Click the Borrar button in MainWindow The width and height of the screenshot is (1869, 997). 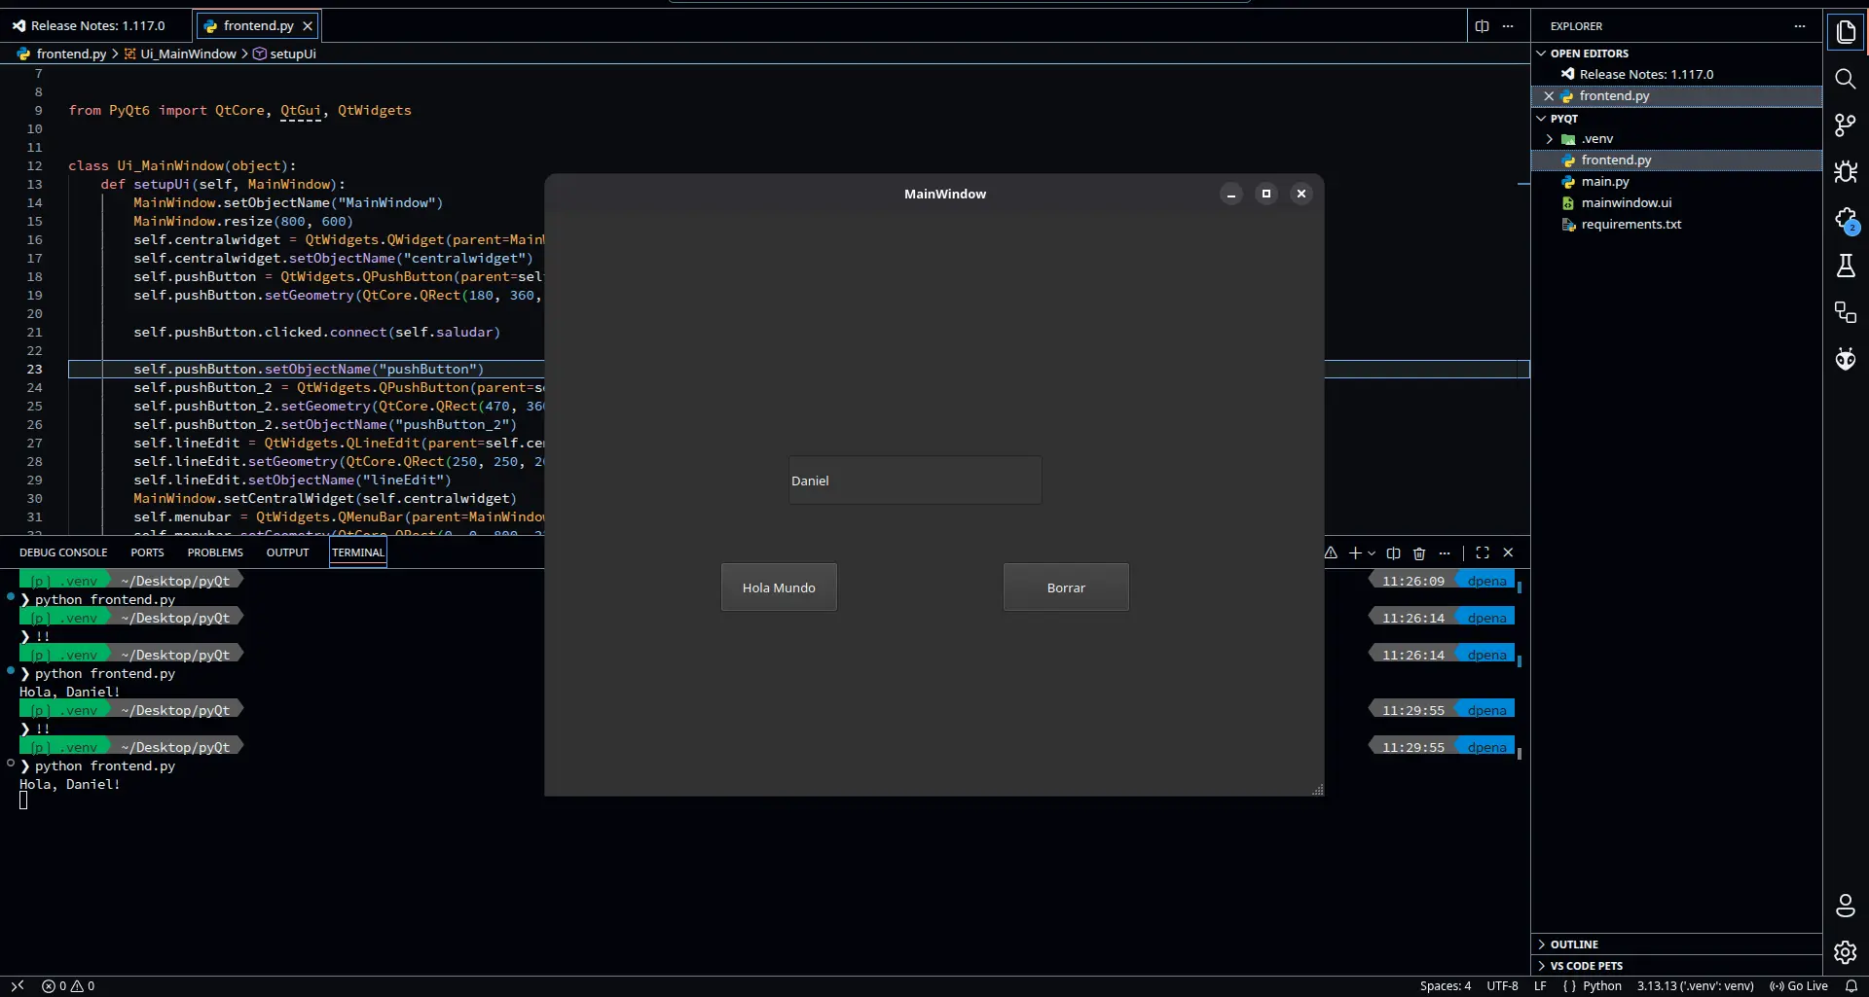(x=1066, y=588)
